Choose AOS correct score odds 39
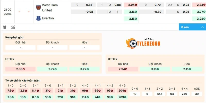This screenshot has width=206, height=103. (197, 94)
